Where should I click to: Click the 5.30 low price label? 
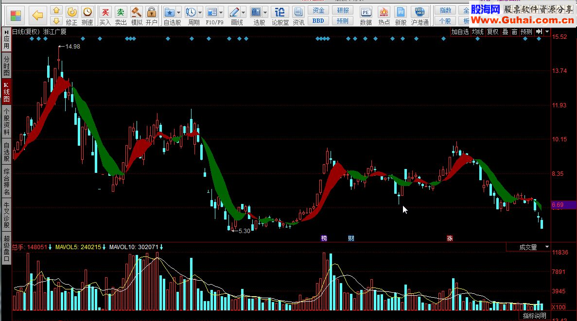pos(245,231)
